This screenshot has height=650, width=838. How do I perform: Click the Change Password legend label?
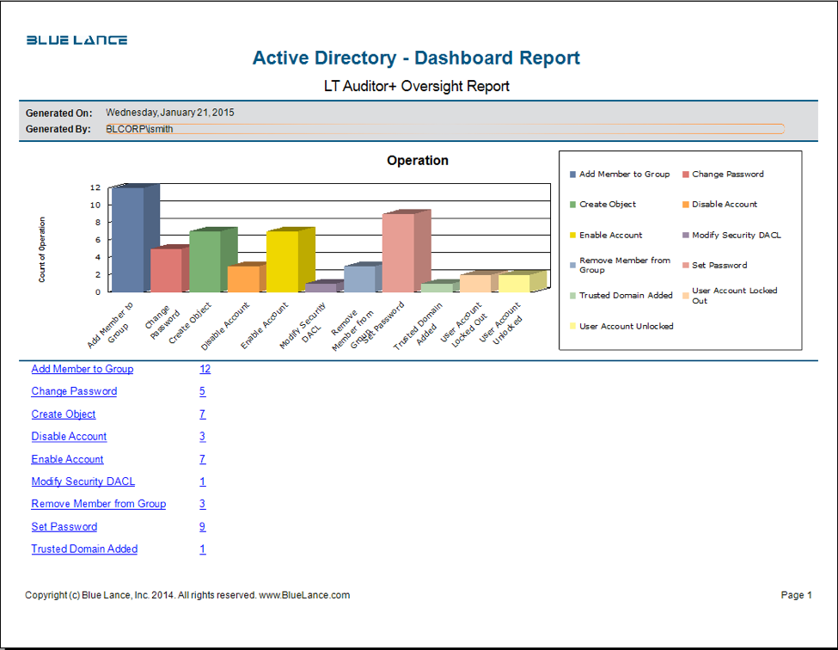click(728, 175)
